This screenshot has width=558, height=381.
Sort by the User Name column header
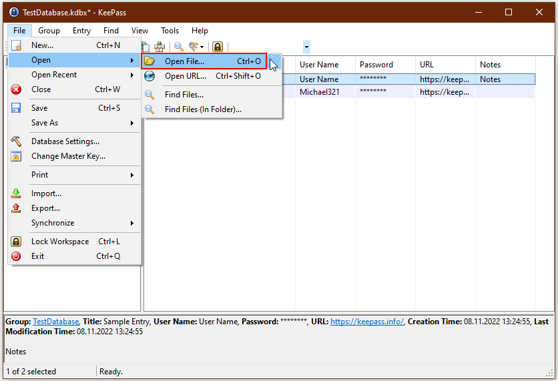click(x=325, y=64)
